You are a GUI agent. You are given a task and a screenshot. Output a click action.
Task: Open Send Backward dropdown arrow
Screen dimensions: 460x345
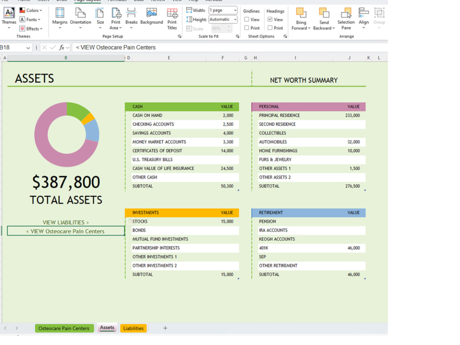coord(333,28)
